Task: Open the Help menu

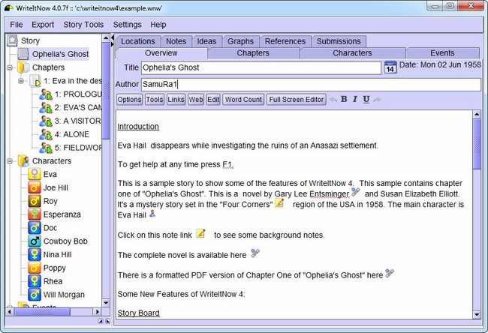Action: (x=158, y=25)
